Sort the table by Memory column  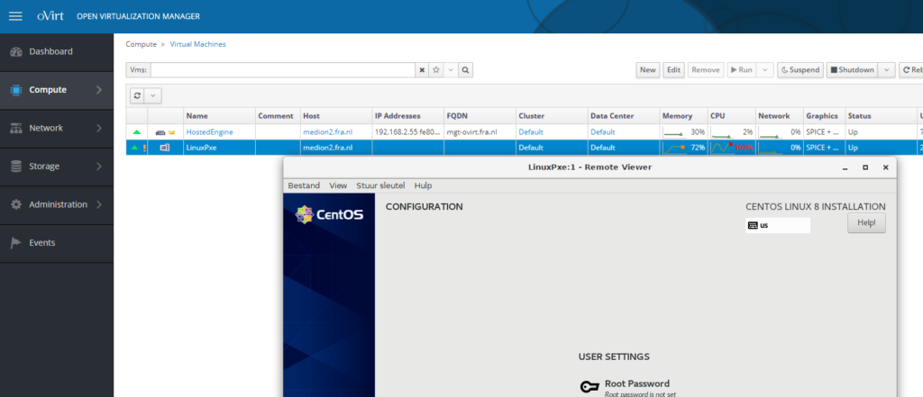coord(677,116)
